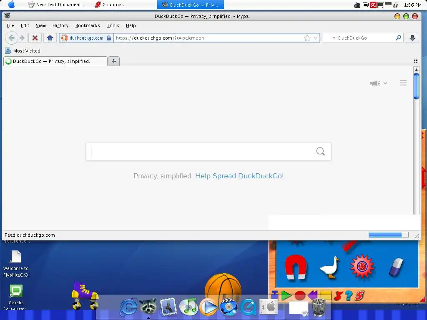This screenshot has height=320, width=427.
Task: Open the search engine selector dropdown arrow
Action: (334, 38)
